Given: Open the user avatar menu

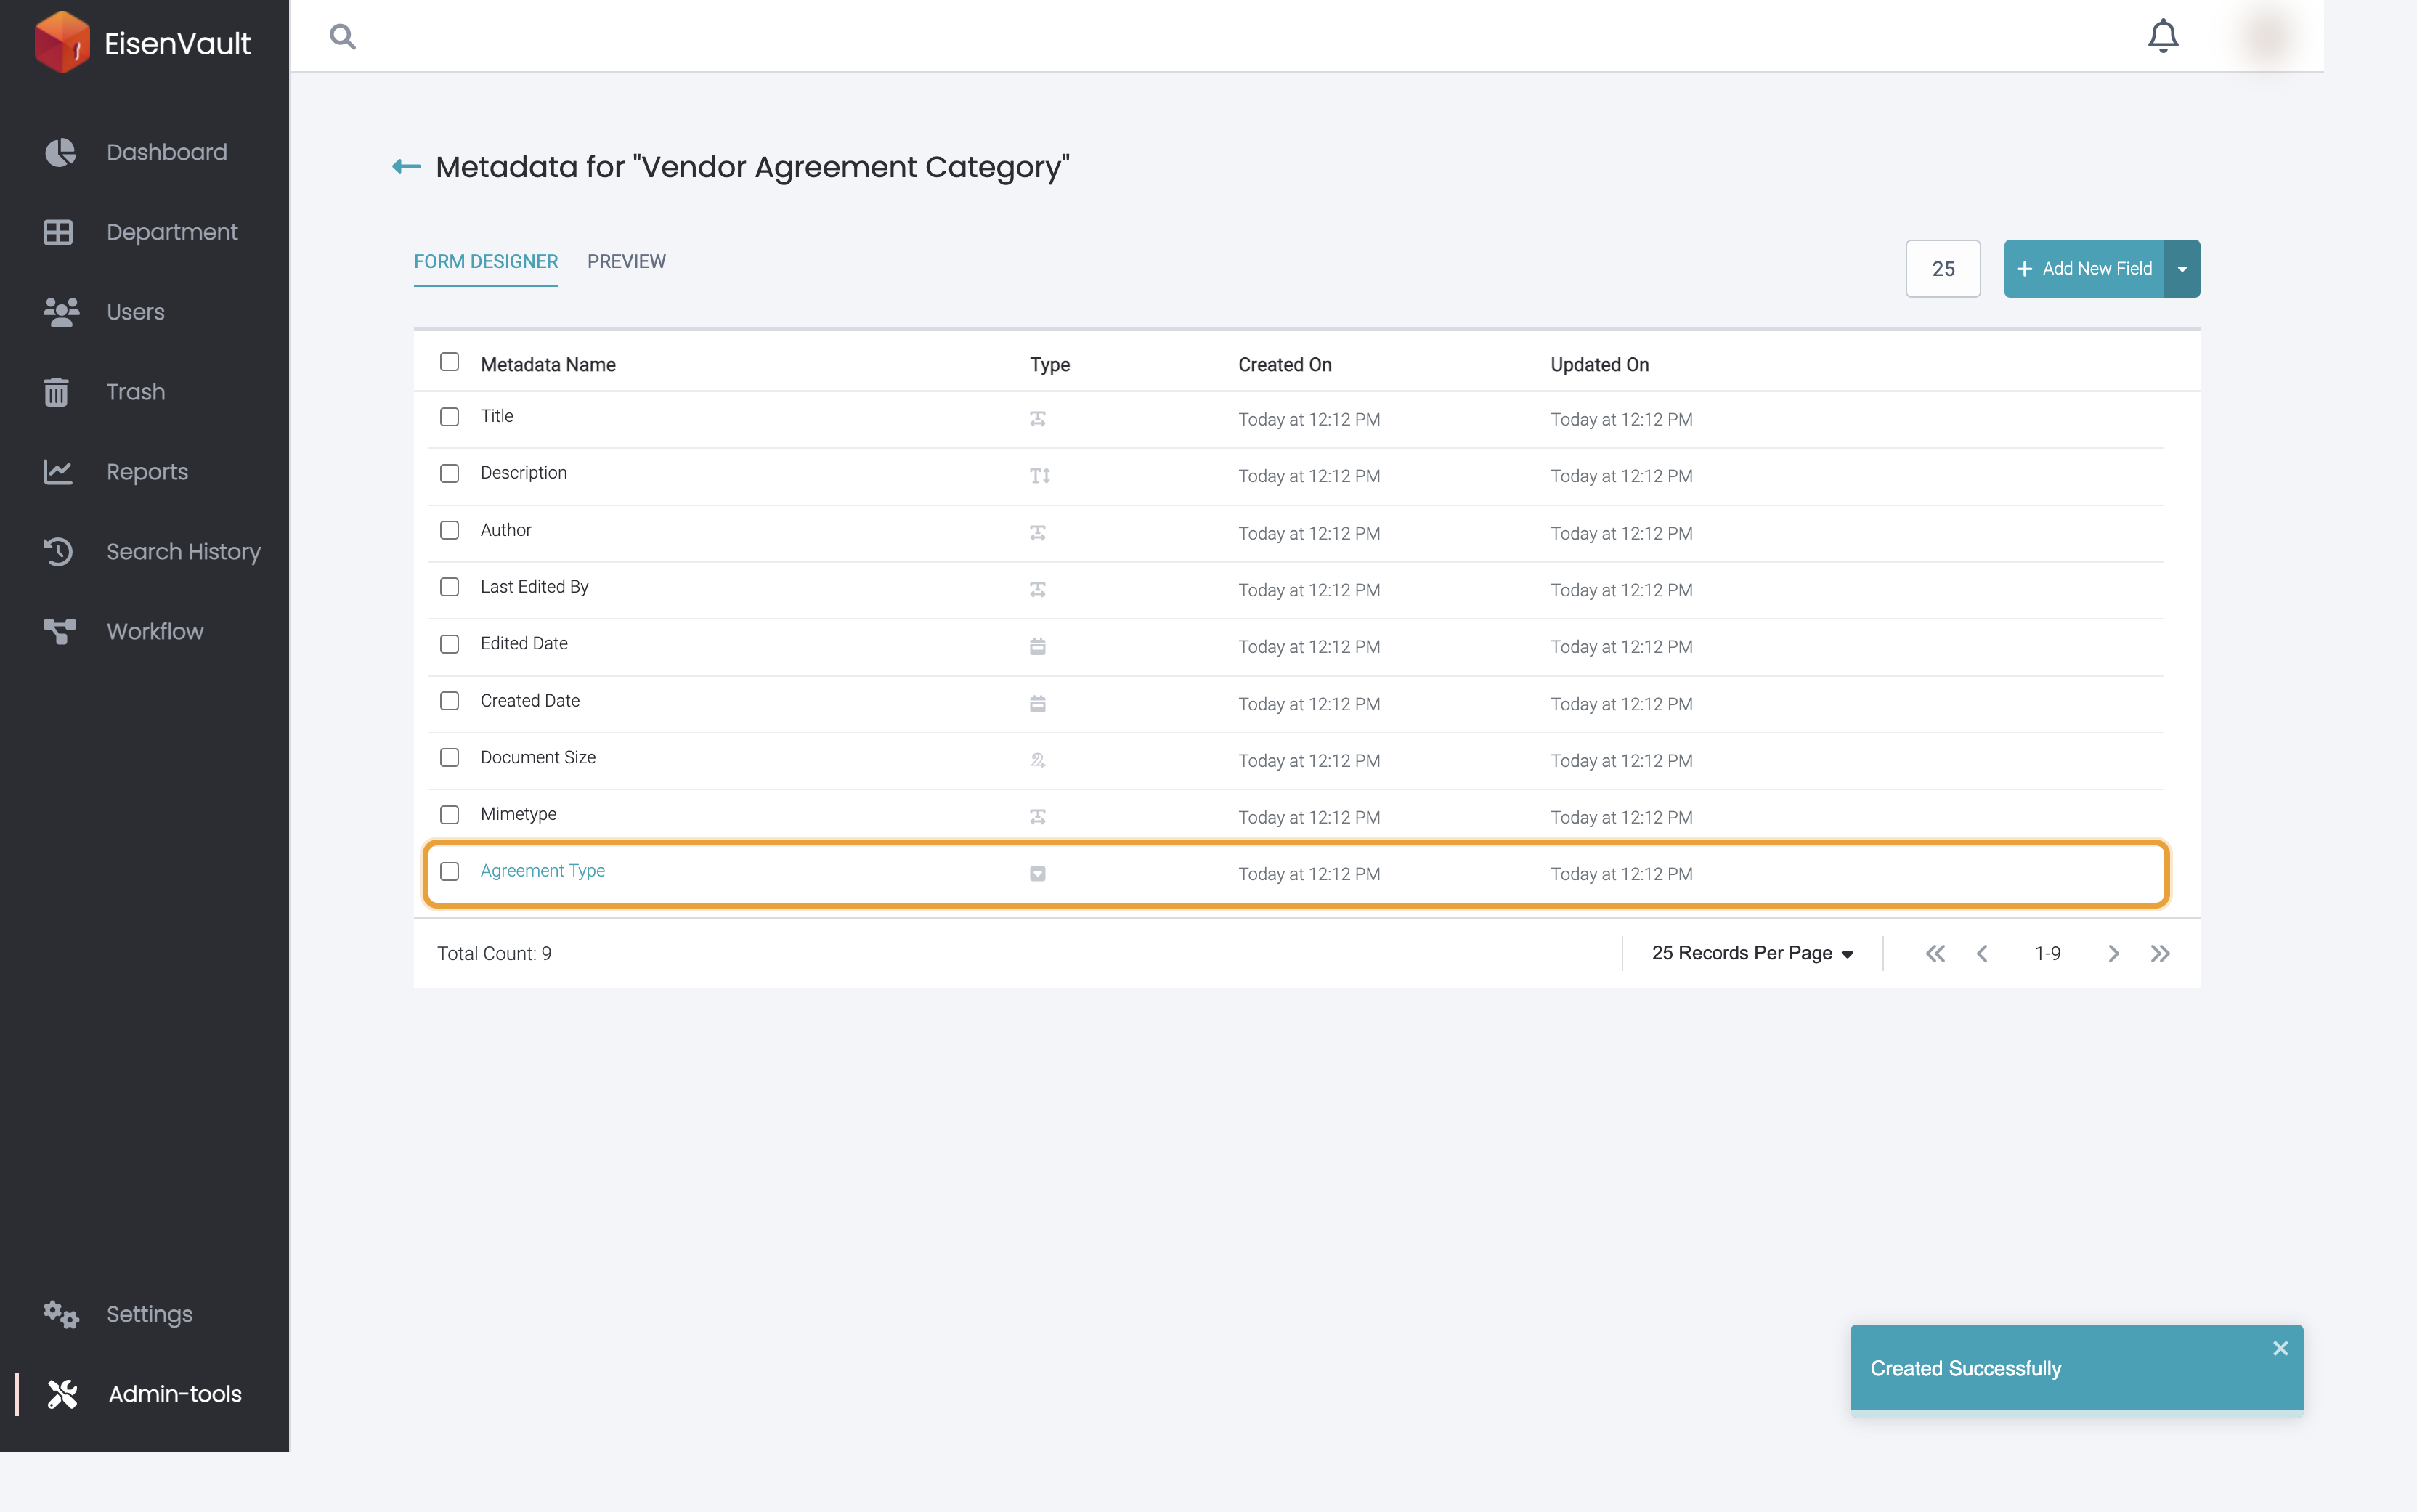Looking at the screenshot, I should click(2267, 36).
